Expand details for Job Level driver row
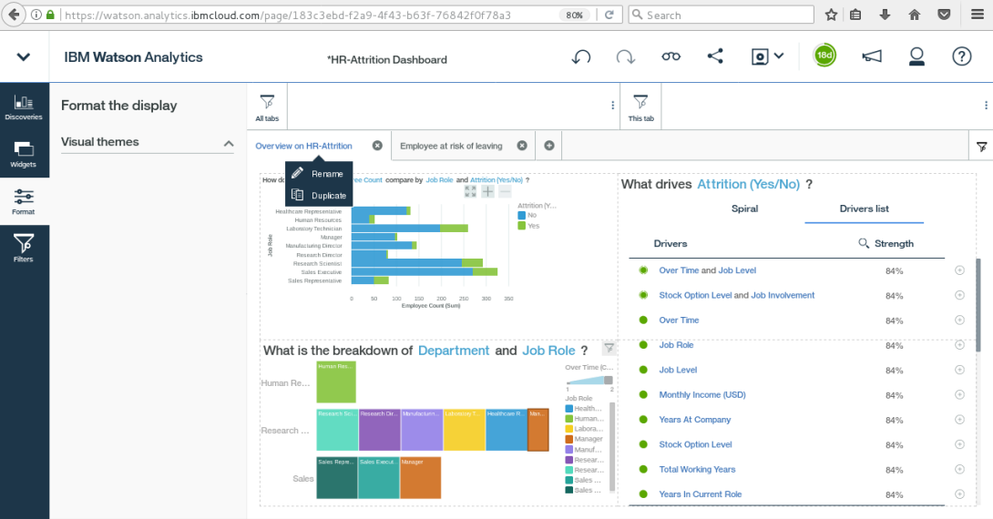This screenshot has width=993, height=519. 959,370
